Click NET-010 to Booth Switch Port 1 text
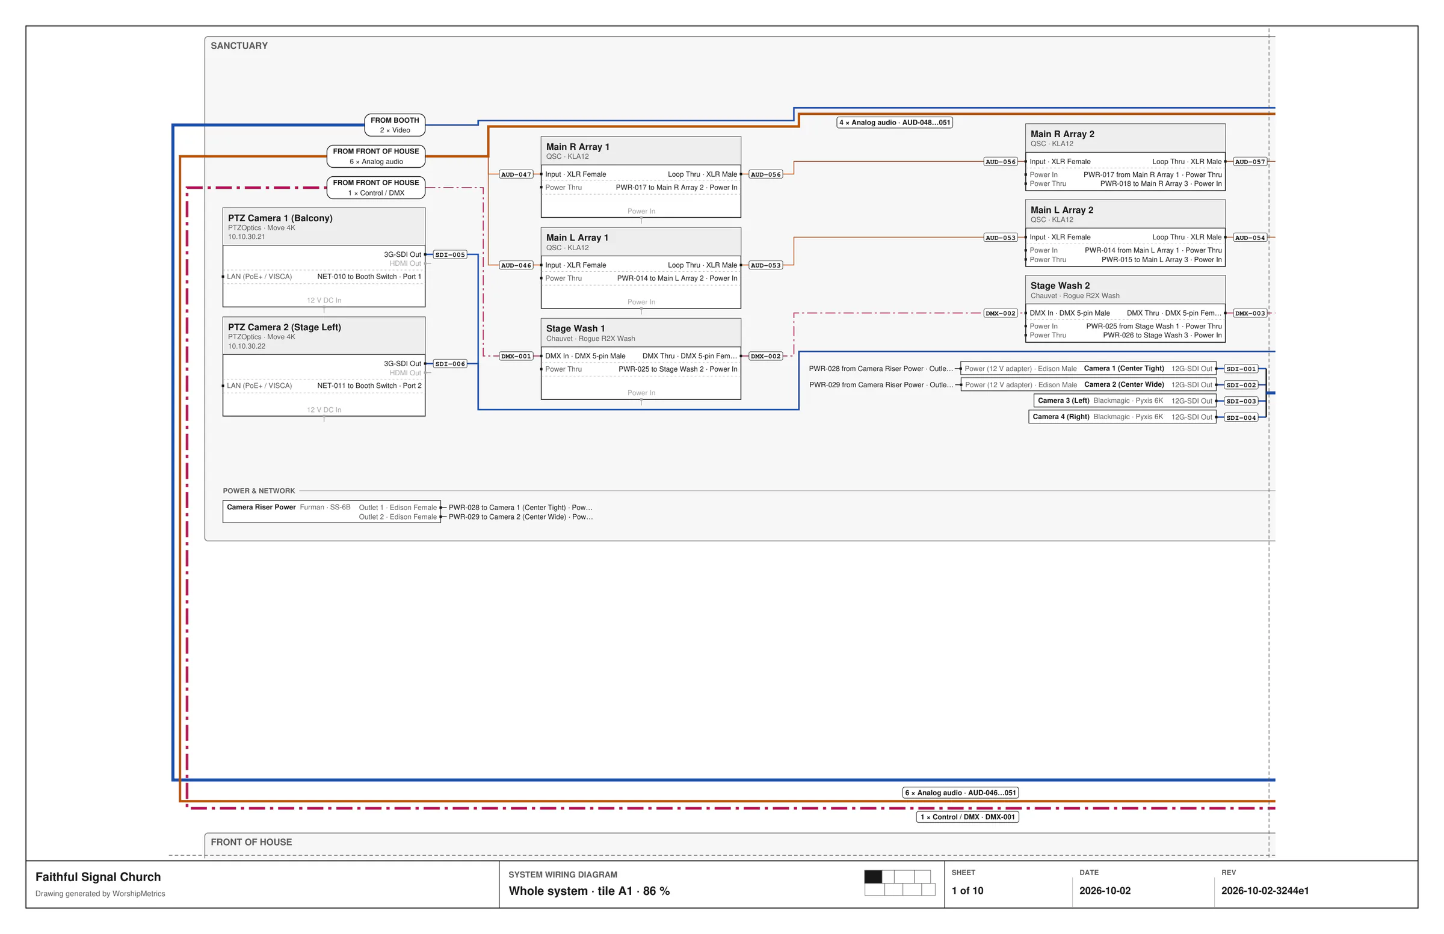The image size is (1444, 934). 369,277
